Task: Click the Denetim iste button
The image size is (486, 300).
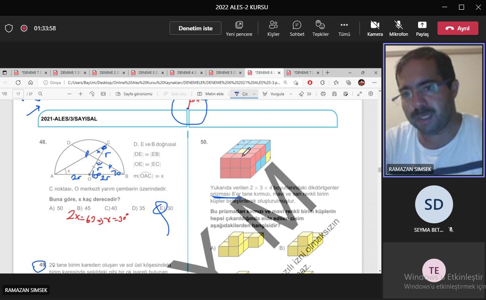Action: [195, 28]
